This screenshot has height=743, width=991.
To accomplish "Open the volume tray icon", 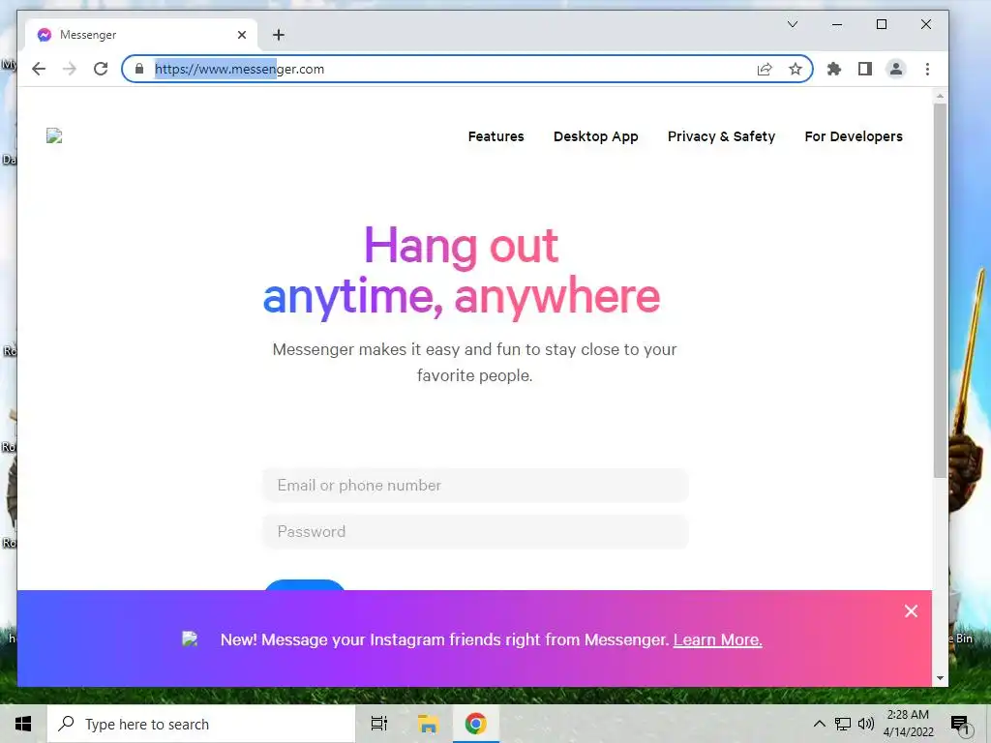I will 866,724.
